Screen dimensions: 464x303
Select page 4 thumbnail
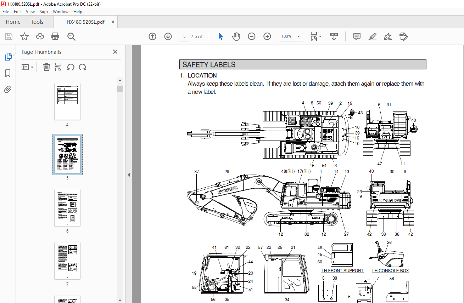point(67,102)
